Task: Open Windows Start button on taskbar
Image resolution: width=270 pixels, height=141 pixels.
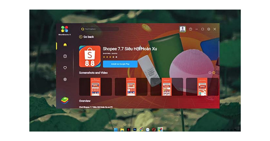Action: click(116, 130)
